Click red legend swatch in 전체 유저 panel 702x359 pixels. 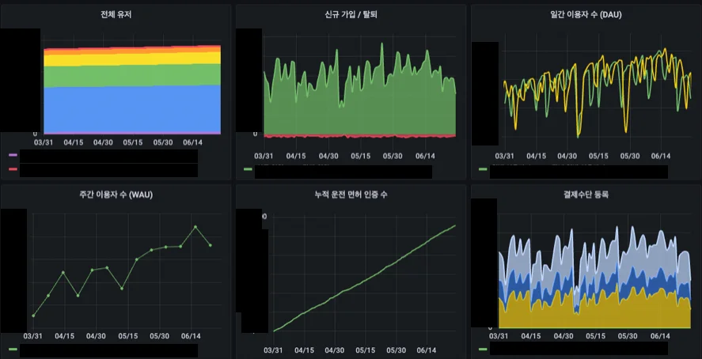coord(13,169)
